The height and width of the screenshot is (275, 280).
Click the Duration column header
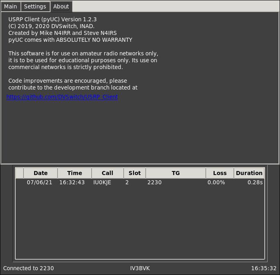249,173
